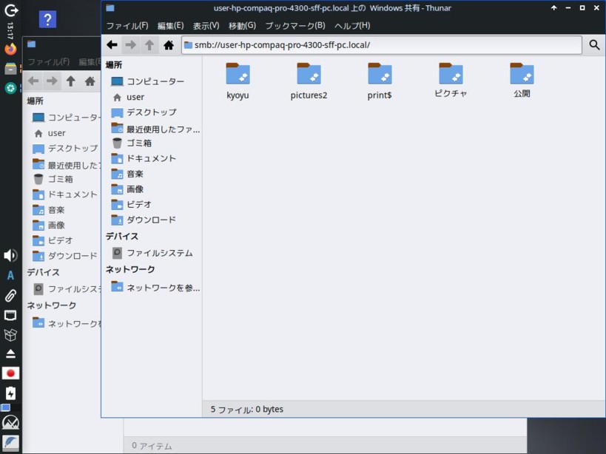Viewport: 606px width, 454px height.
Task: Browse network via ネットワークを参照 entry
Action: click(x=162, y=288)
